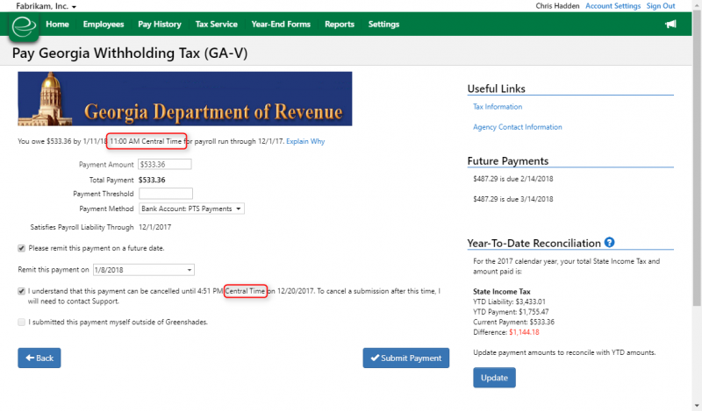Click the Back button
The height and width of the screenshot is (411, 702).
[39, 358]
